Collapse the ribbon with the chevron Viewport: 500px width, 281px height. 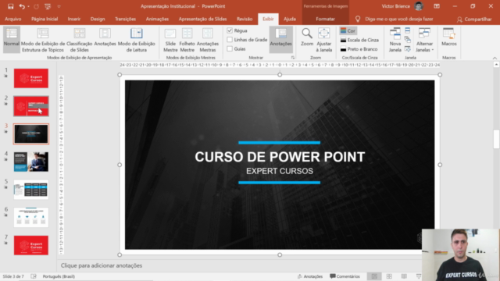(x=495, y=58)
